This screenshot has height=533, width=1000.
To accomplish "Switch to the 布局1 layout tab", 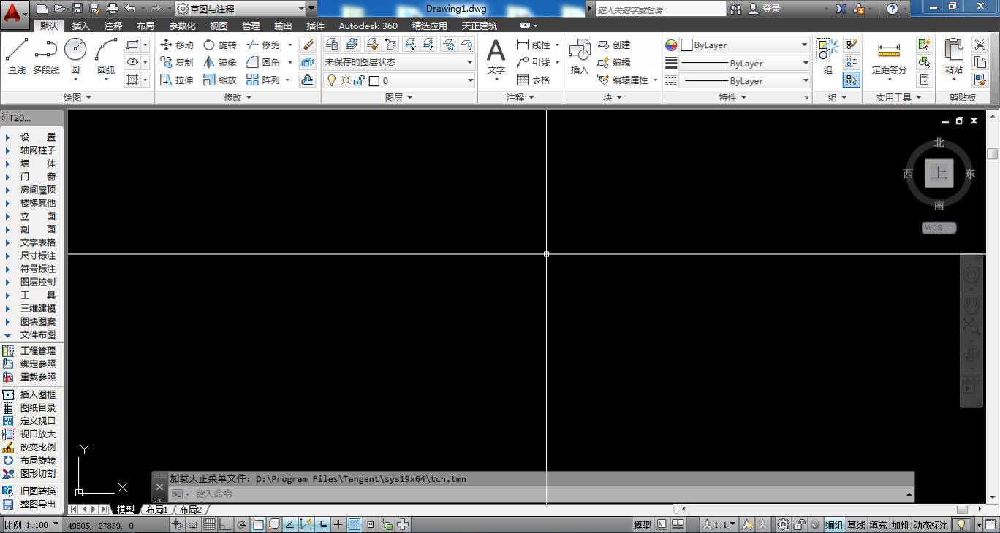I will (x=156, y=510).
